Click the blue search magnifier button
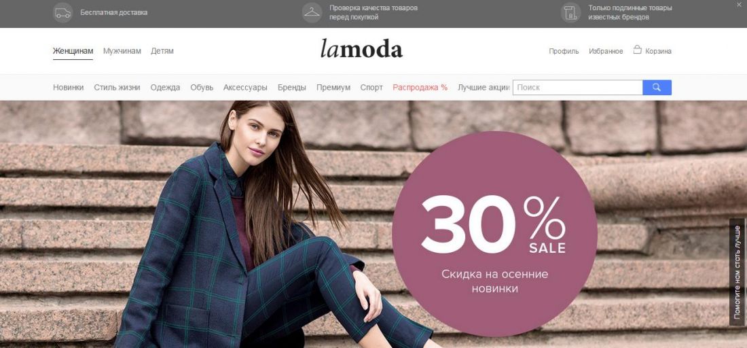This screenshot has width=747, height=348. [x=657, y=87]
